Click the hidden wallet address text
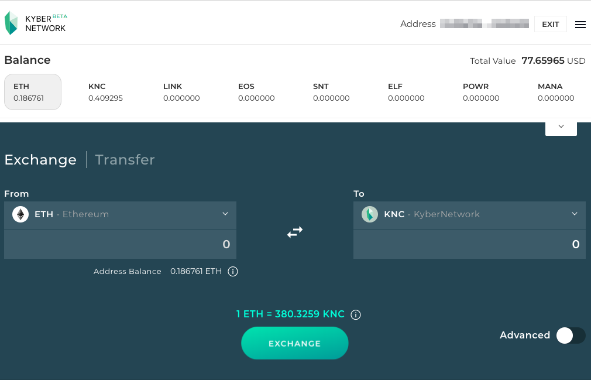591x380 pixels. coord(484,24)
